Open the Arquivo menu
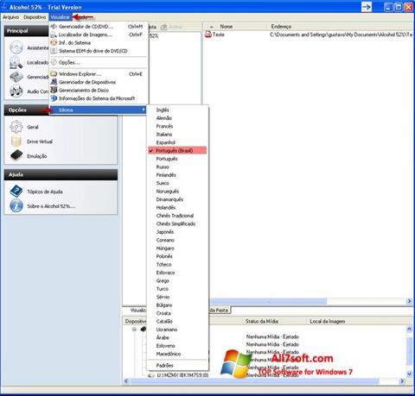 pyautogui.click(x=10, y=17)
